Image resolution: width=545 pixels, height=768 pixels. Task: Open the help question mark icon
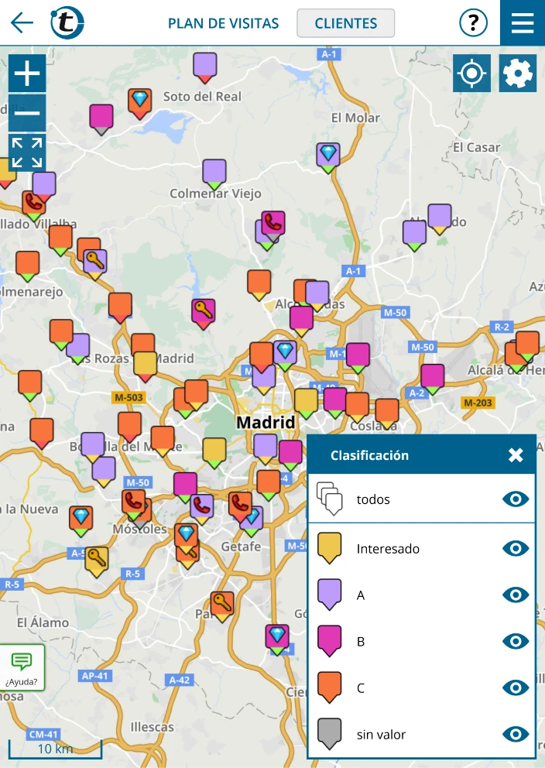click(x=473, y=23)
